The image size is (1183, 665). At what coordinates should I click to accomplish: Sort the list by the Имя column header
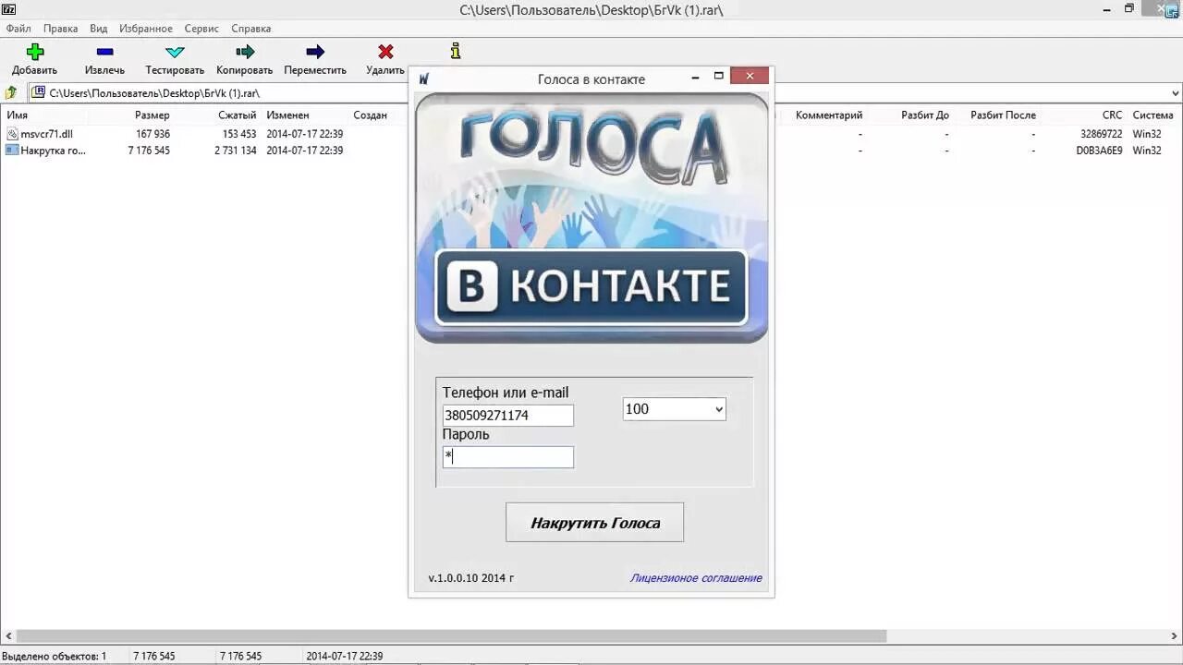pos(18,115)
